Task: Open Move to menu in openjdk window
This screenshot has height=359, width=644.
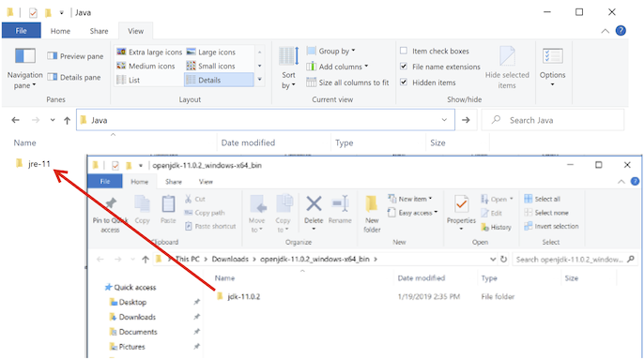Action: click(x=257, y=214)
